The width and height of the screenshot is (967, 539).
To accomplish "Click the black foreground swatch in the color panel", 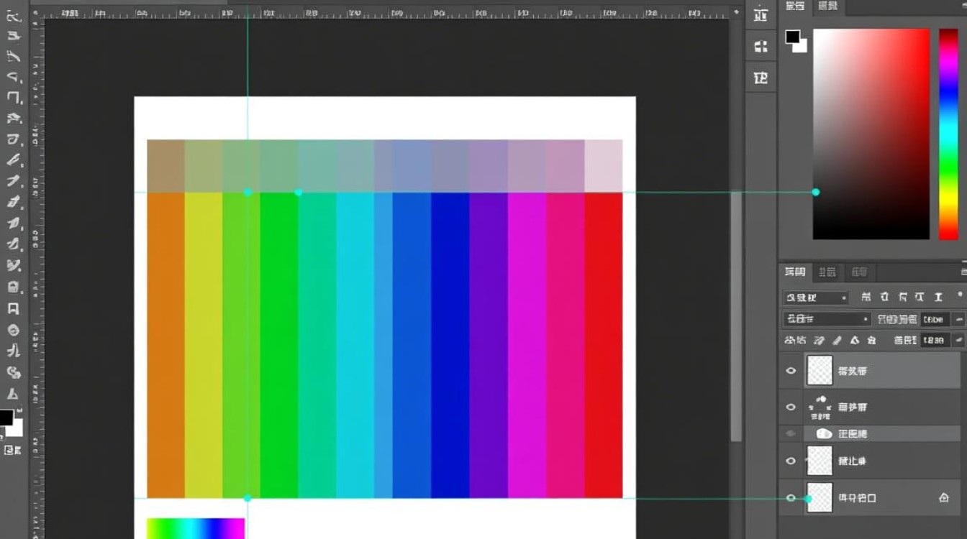I will pyautogui.click(x=793, y=37).
